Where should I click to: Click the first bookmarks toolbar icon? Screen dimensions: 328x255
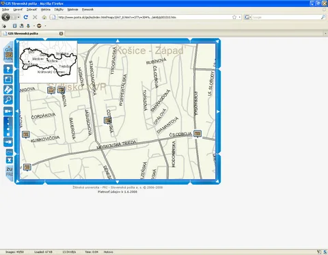click(x=4, y=26)
